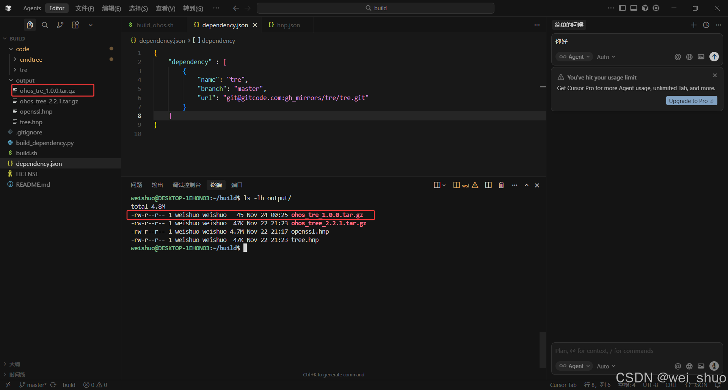Switch to 问题 panel tab
The width and height of the screenshot is (728, 390).
click(136, 185)
